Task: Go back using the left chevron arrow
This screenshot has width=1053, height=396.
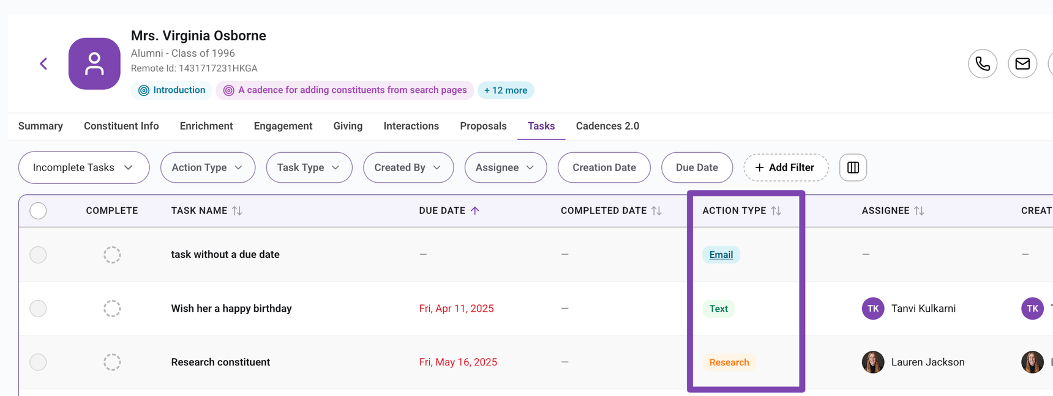Action: [43, 64]
